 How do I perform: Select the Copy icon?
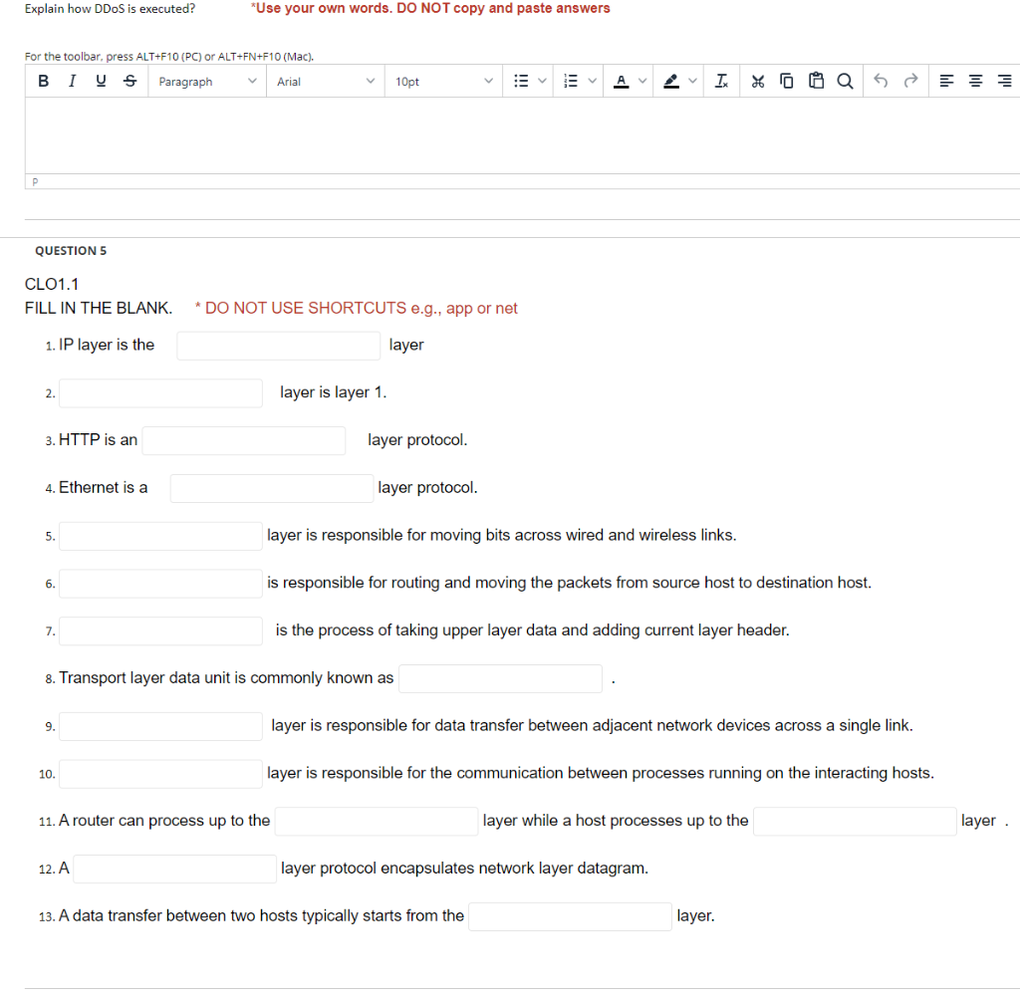click(x=787, y=81)
